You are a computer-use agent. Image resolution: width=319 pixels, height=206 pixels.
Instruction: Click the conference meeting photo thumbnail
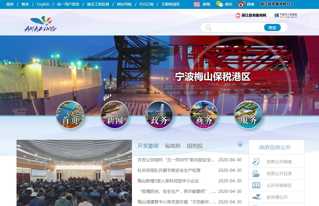coord(74,173)
